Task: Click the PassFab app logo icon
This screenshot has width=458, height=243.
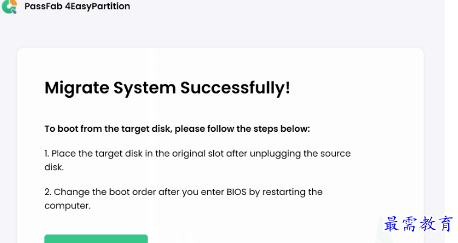Action: 9,7
